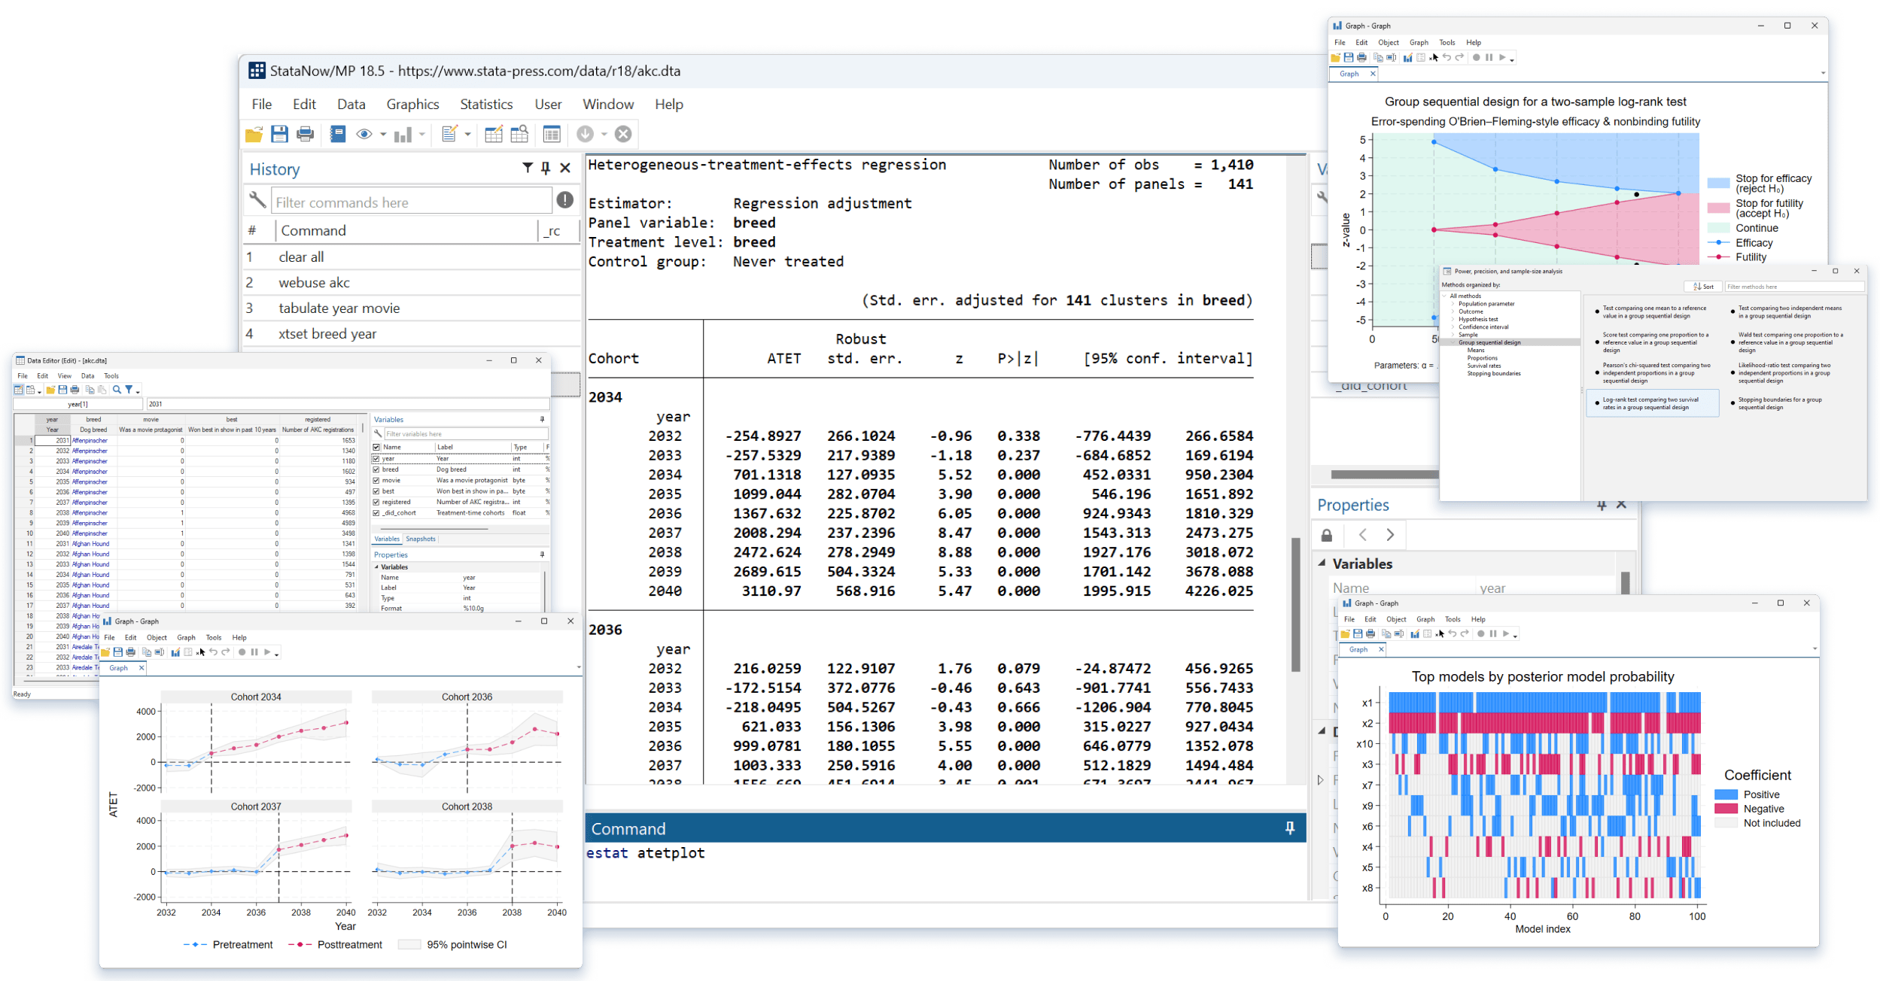Open the Viewer icon dropdown arrow
The height and width of the screenshot is (981, 1880).
click(383, 135)
